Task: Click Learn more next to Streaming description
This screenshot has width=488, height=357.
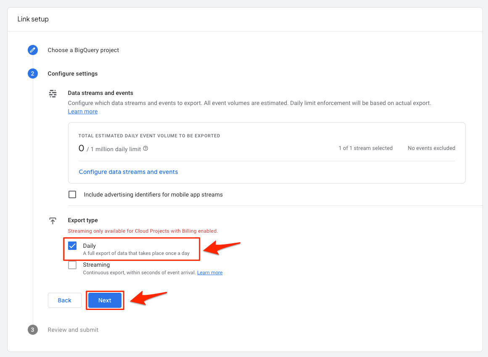Action: pyautogui.click(x=210, y=272)
